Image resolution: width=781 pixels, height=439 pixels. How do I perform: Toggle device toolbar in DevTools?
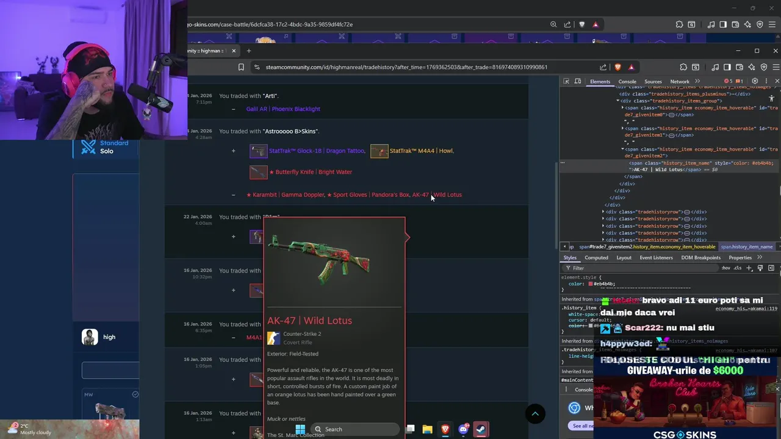(578, 81)
